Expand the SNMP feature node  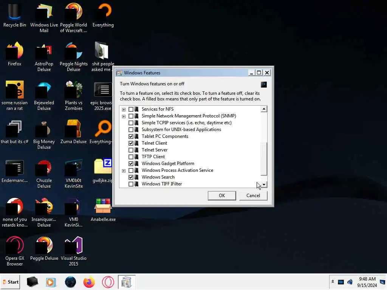click(124, 116)
